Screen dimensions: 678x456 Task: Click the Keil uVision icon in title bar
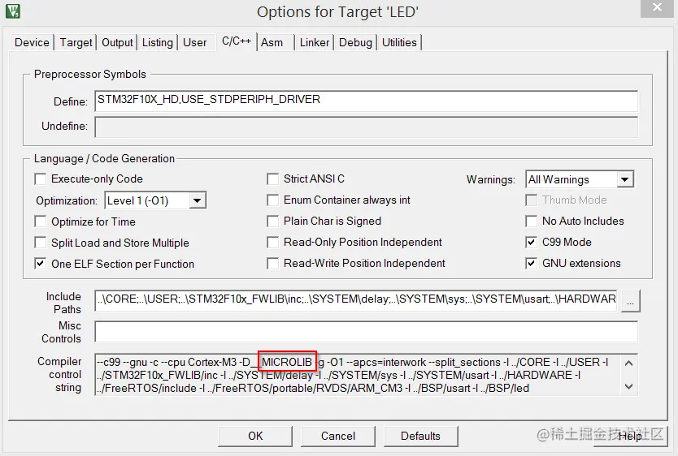click(x=12, y=11)
